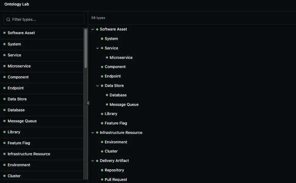The height and width of the screenshot is (183, 296).
Task: Open System in the tree view
Action: click(x=111, y=39)
